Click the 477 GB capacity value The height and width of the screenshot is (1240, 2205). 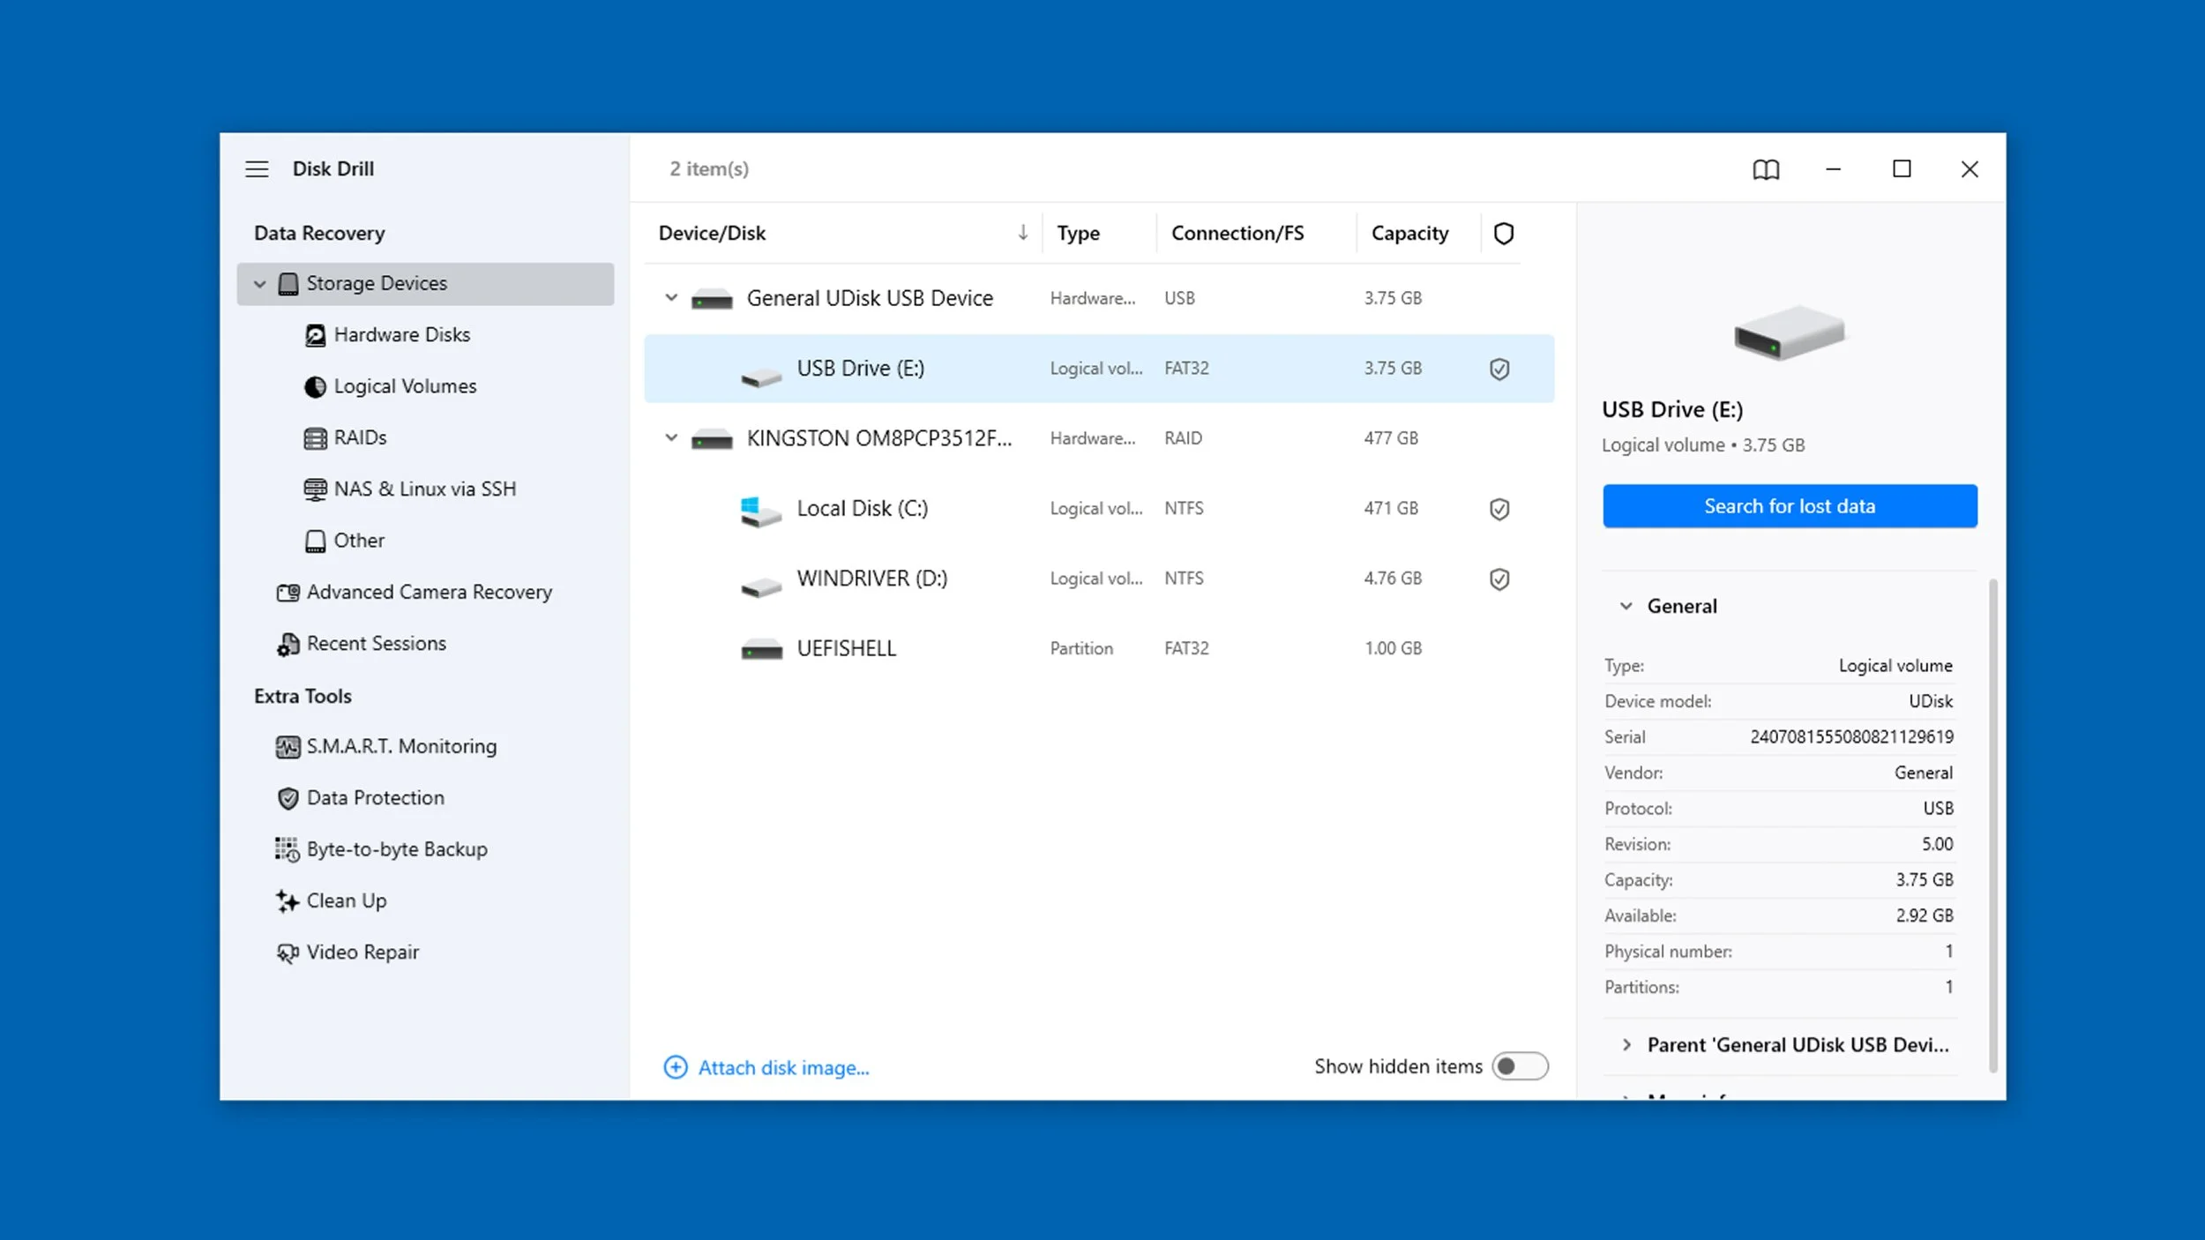(1391, 438)
